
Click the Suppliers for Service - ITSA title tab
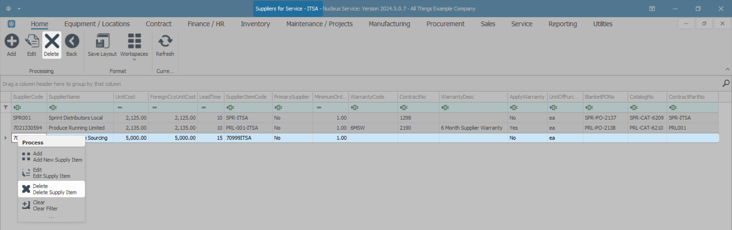288,8
